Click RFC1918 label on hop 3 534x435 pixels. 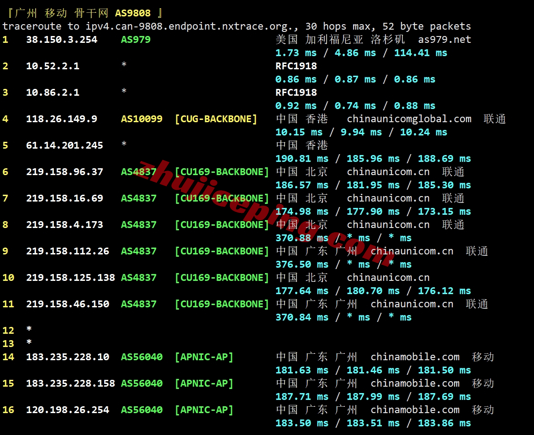click(296, 93)
